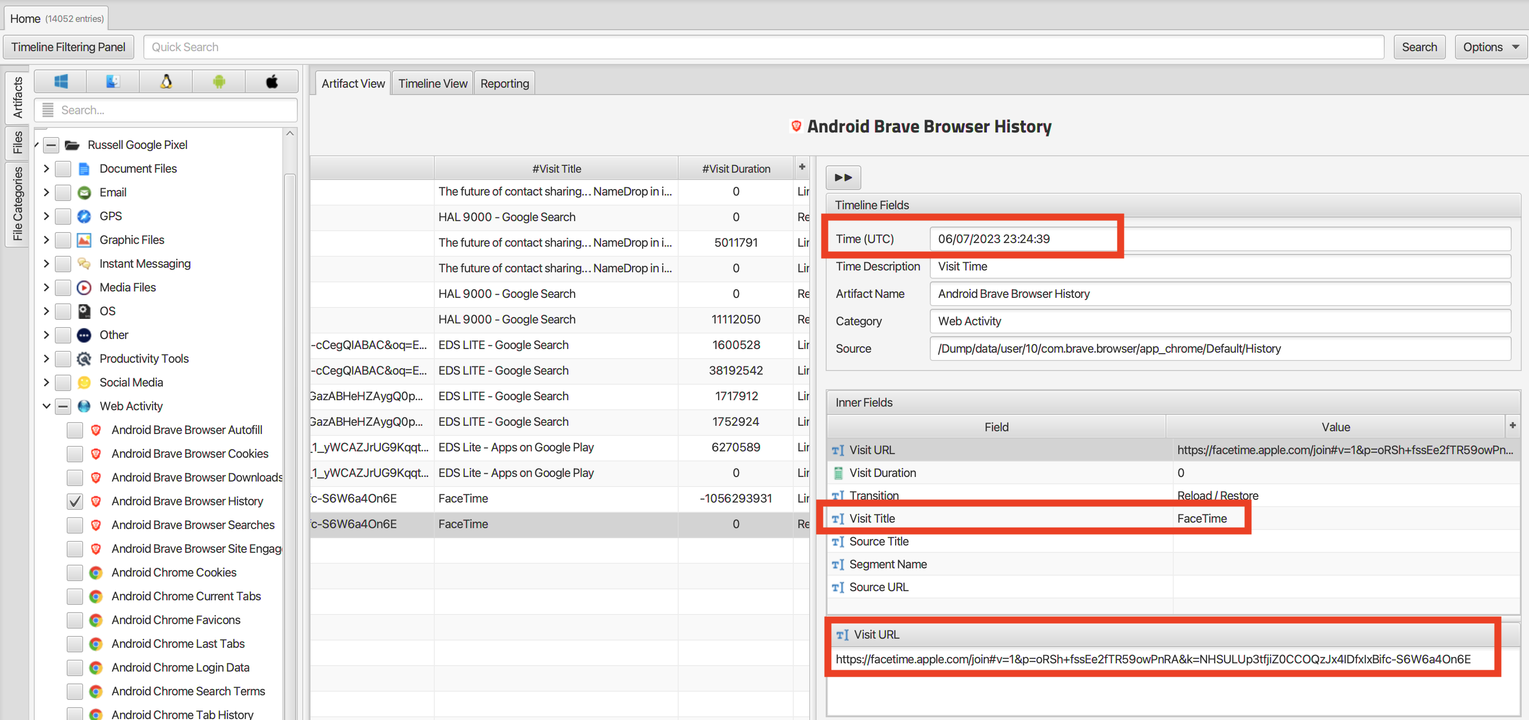Viewport: 1529px width, 720px height.
Task: Select the Artifact View tab
Action: pos(353,84)
